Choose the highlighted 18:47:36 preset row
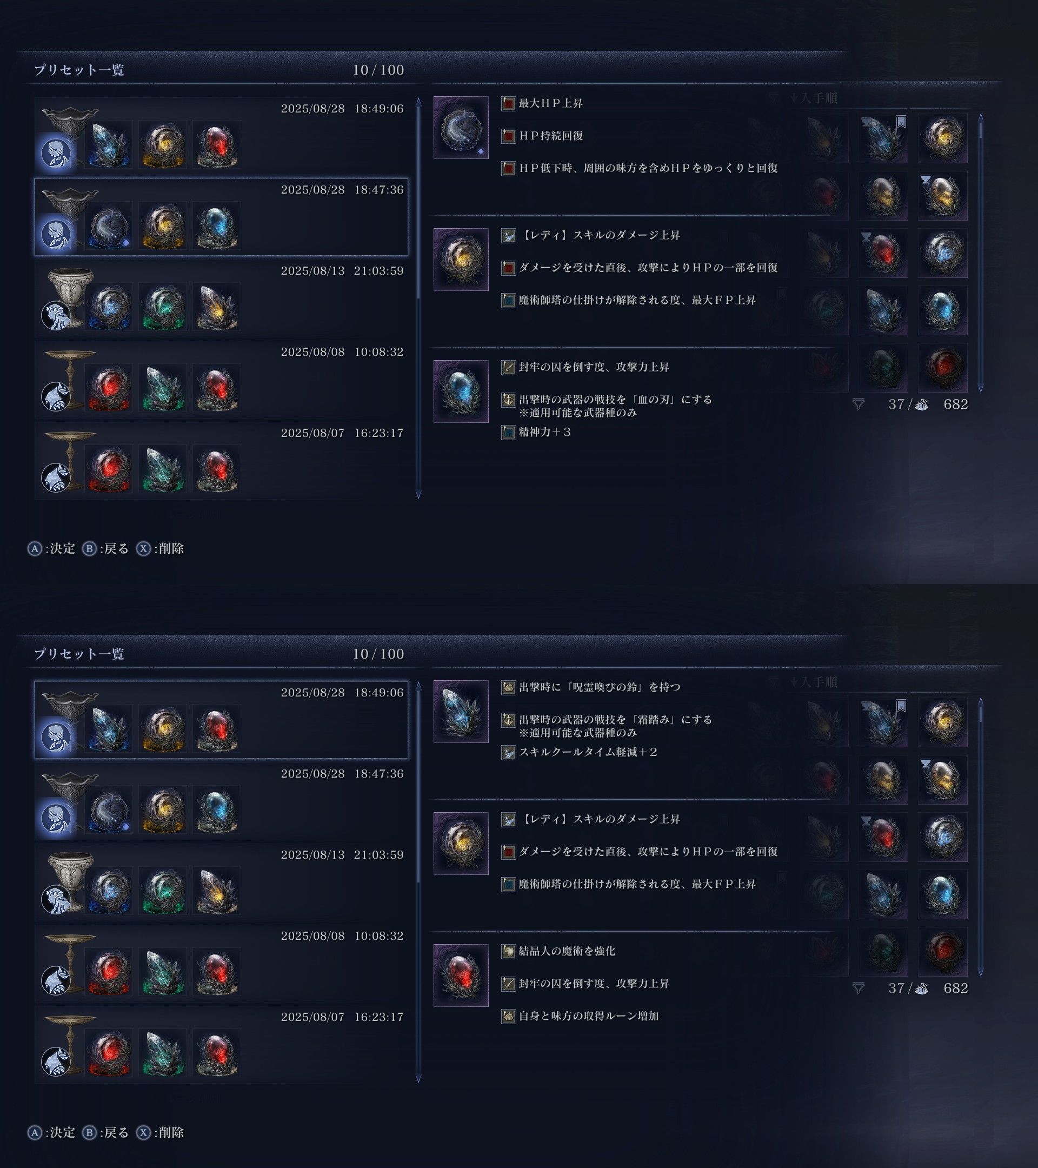 (x=221, y=217)
